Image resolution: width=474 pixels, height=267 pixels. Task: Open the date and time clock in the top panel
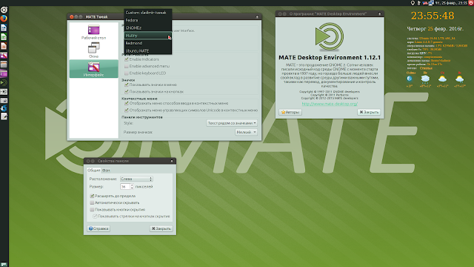(451, 3)
